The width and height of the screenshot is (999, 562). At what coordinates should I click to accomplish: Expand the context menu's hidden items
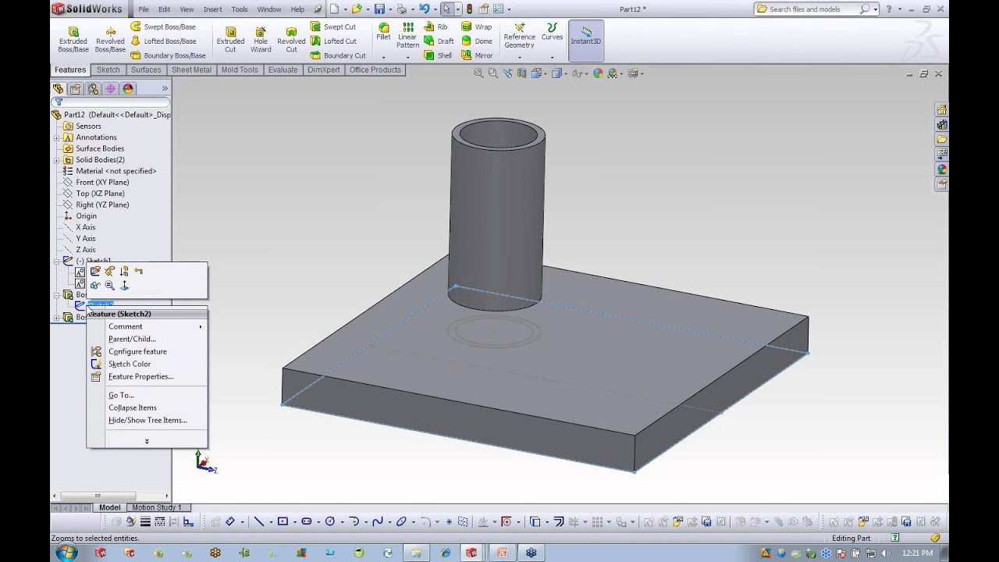pyautogui.click(x=147, y=441)
